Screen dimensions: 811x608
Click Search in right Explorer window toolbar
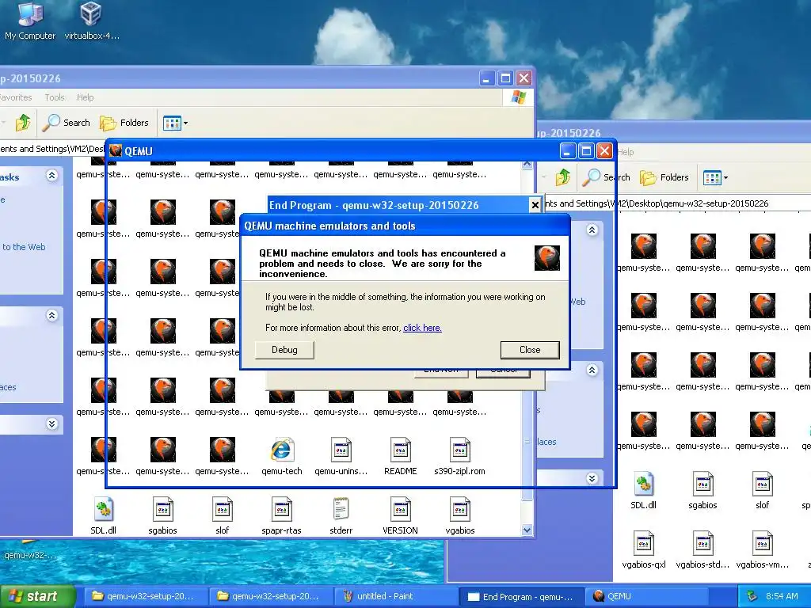(606, 177)
